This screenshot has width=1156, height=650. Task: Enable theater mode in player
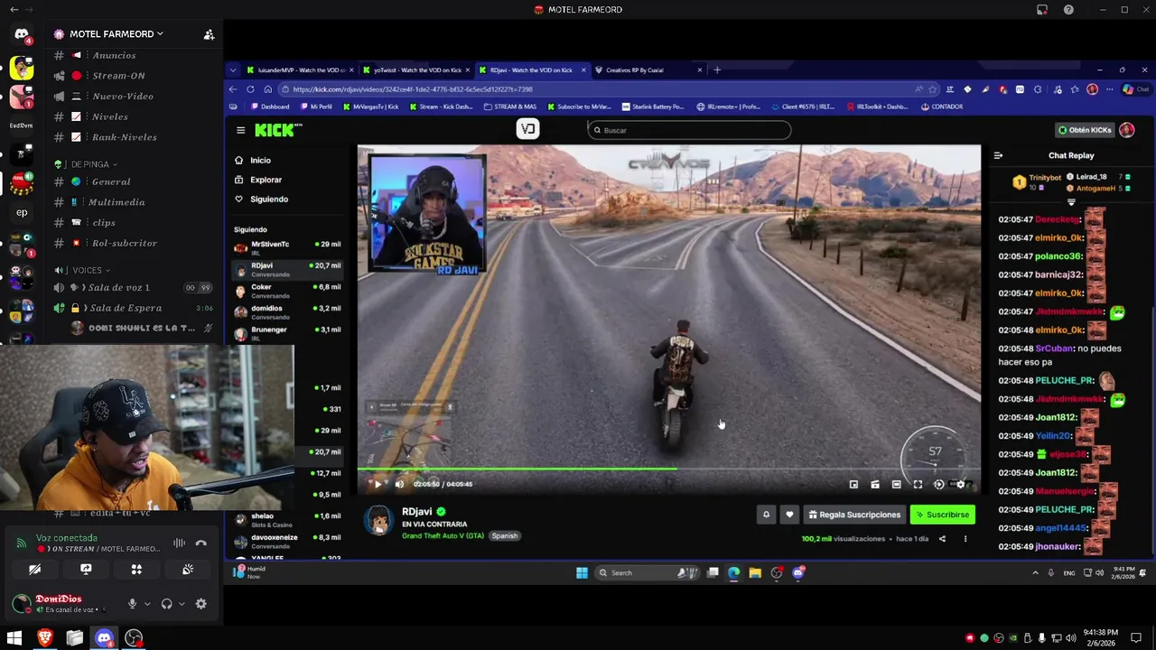point(896,485)
